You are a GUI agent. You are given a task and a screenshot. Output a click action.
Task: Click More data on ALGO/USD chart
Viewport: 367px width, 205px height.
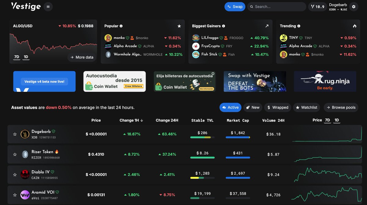click(x=82, y=57)
